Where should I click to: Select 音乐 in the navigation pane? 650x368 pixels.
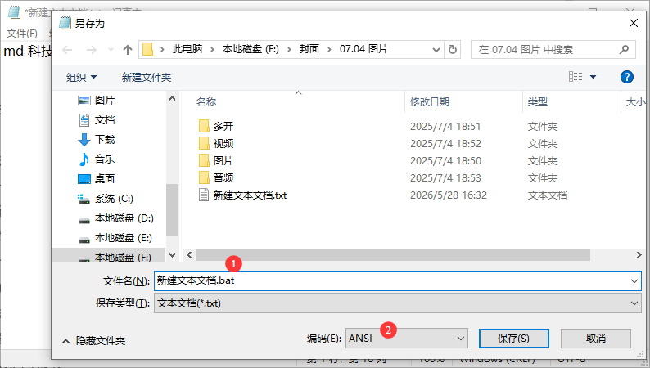[105, 159]
